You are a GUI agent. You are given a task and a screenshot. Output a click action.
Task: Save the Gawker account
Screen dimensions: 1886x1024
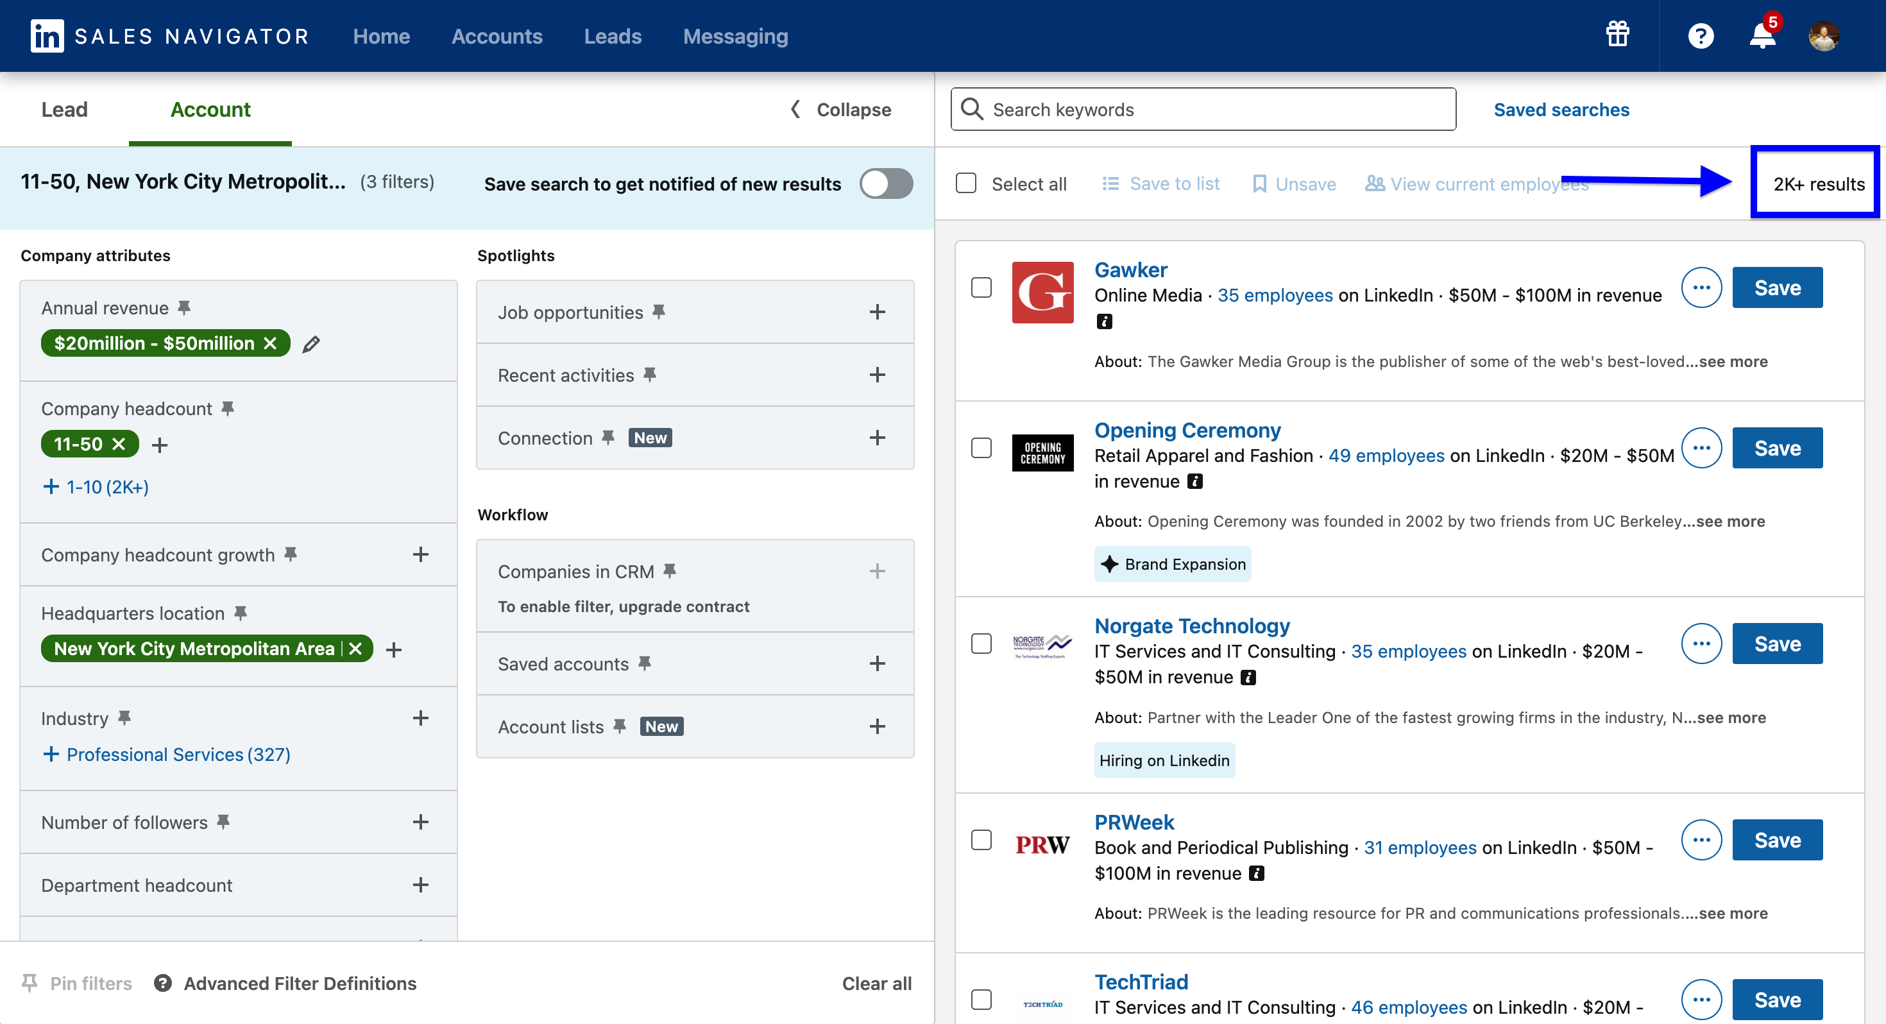pos(1777,287)
